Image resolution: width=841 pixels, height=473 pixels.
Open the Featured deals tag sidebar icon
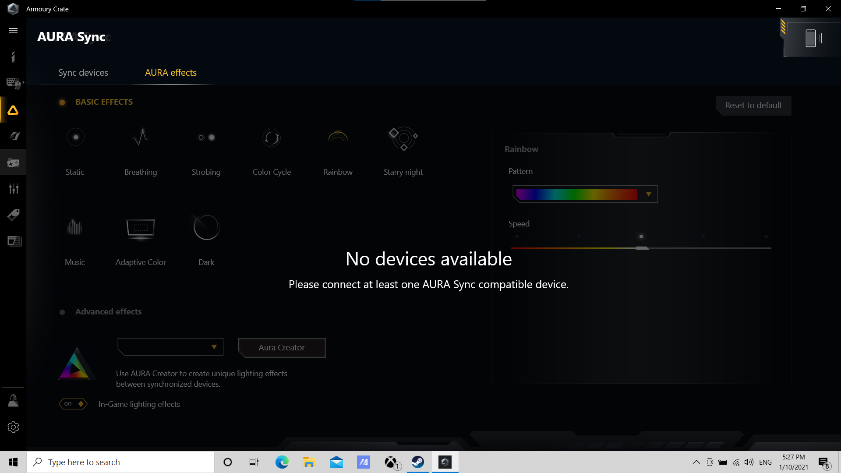point(13,215)
